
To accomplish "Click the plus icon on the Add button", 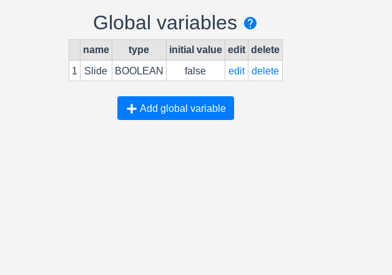I will click(x=132, y=109).
